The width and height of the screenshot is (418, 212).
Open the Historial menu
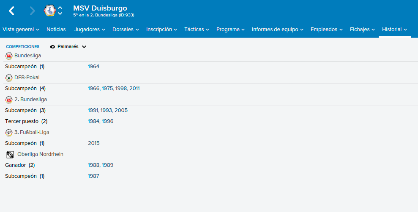click(394, 30)
